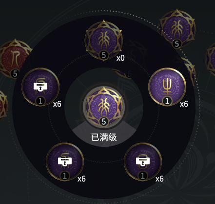Click the level 5 badge on the top rune
The height and width of the screenshot is (204, 215).
104,55
